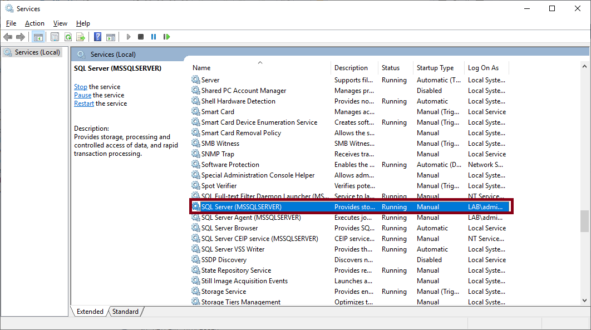Image resolution: width=591 pixels, height=330 pixels.
Task: Click the Start Service play icon
Action: (129, 37)
